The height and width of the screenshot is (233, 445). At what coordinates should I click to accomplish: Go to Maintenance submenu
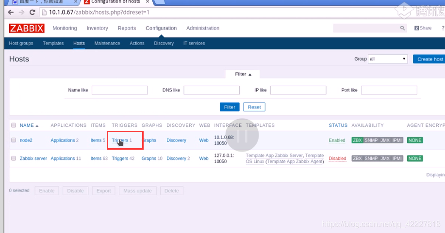pos(107,43)
